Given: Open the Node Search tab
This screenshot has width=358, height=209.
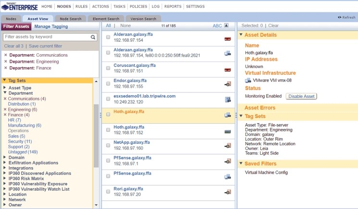Looking at the screenshot, I should click(71, 19).
